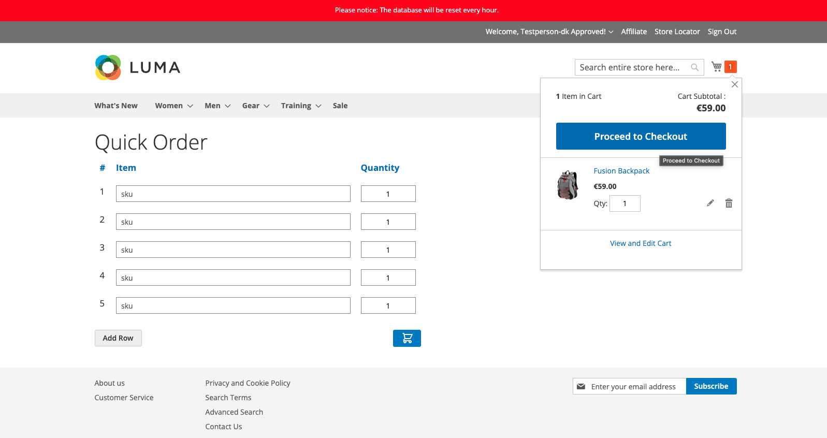Viewport: 827px width, 438px height.
Task: Click View and Edit Cart link
Action: 641,243
